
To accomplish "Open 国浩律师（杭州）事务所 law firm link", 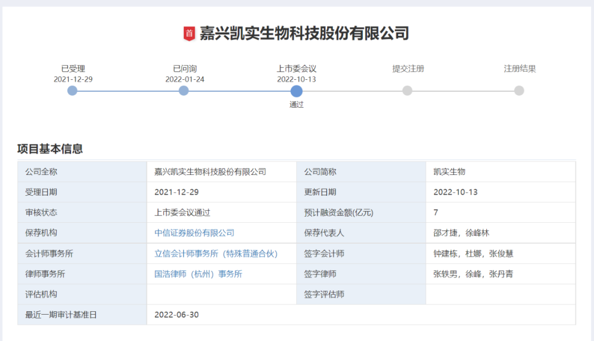I will click(x=198, y=274).
